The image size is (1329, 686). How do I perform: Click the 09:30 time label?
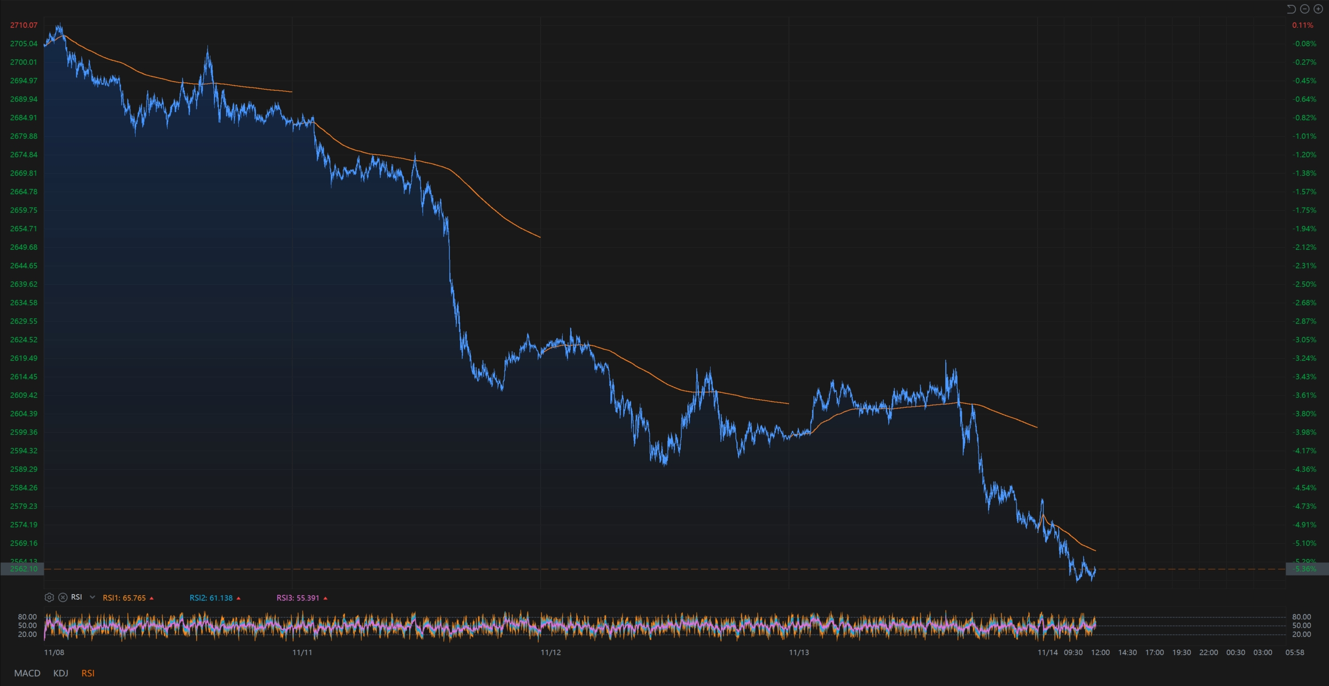tap(1073, 652)
